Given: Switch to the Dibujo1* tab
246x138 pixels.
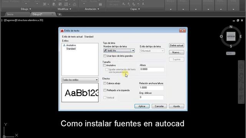Looking at the screenshot, I should click(x=37, y=14).
